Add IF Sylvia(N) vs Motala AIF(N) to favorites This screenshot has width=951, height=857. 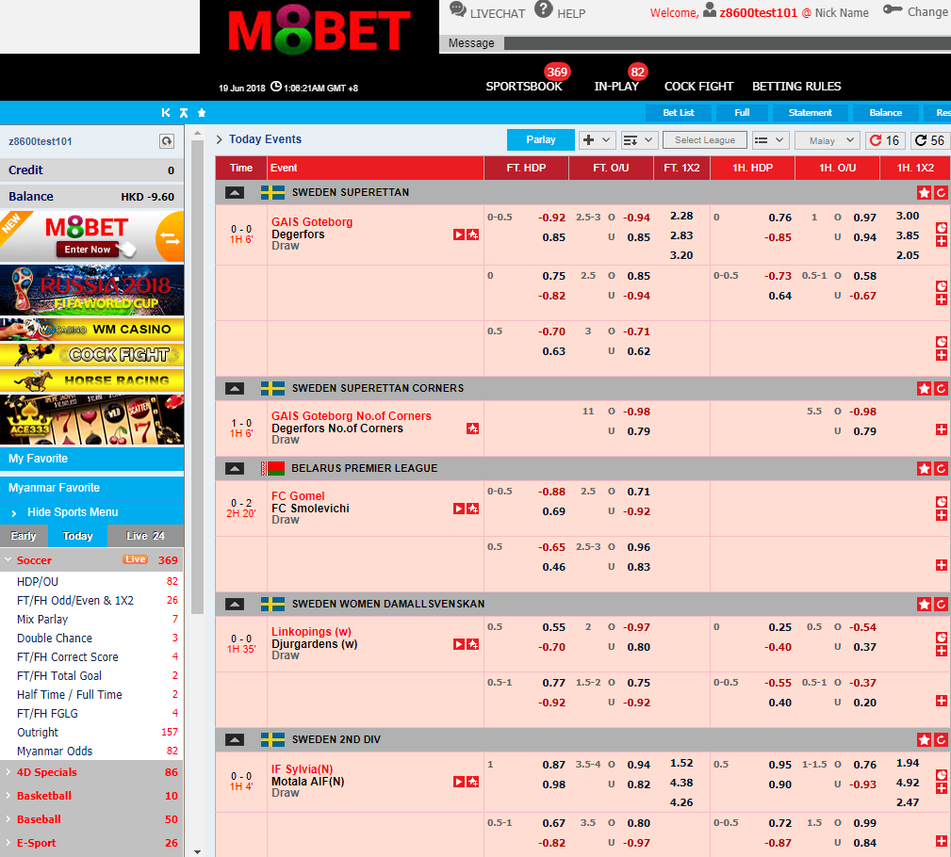click(473, 782)
